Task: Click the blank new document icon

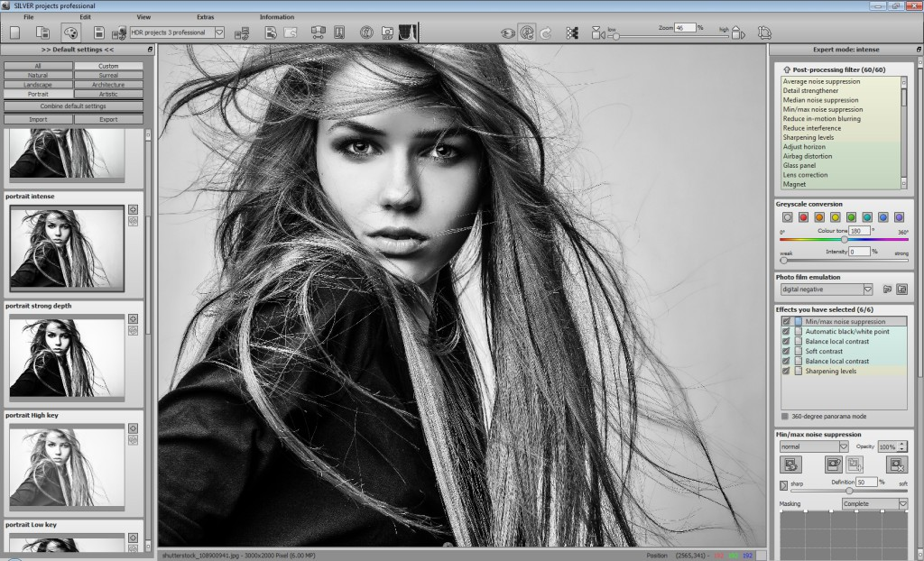Action: click(x=14, y=32)
